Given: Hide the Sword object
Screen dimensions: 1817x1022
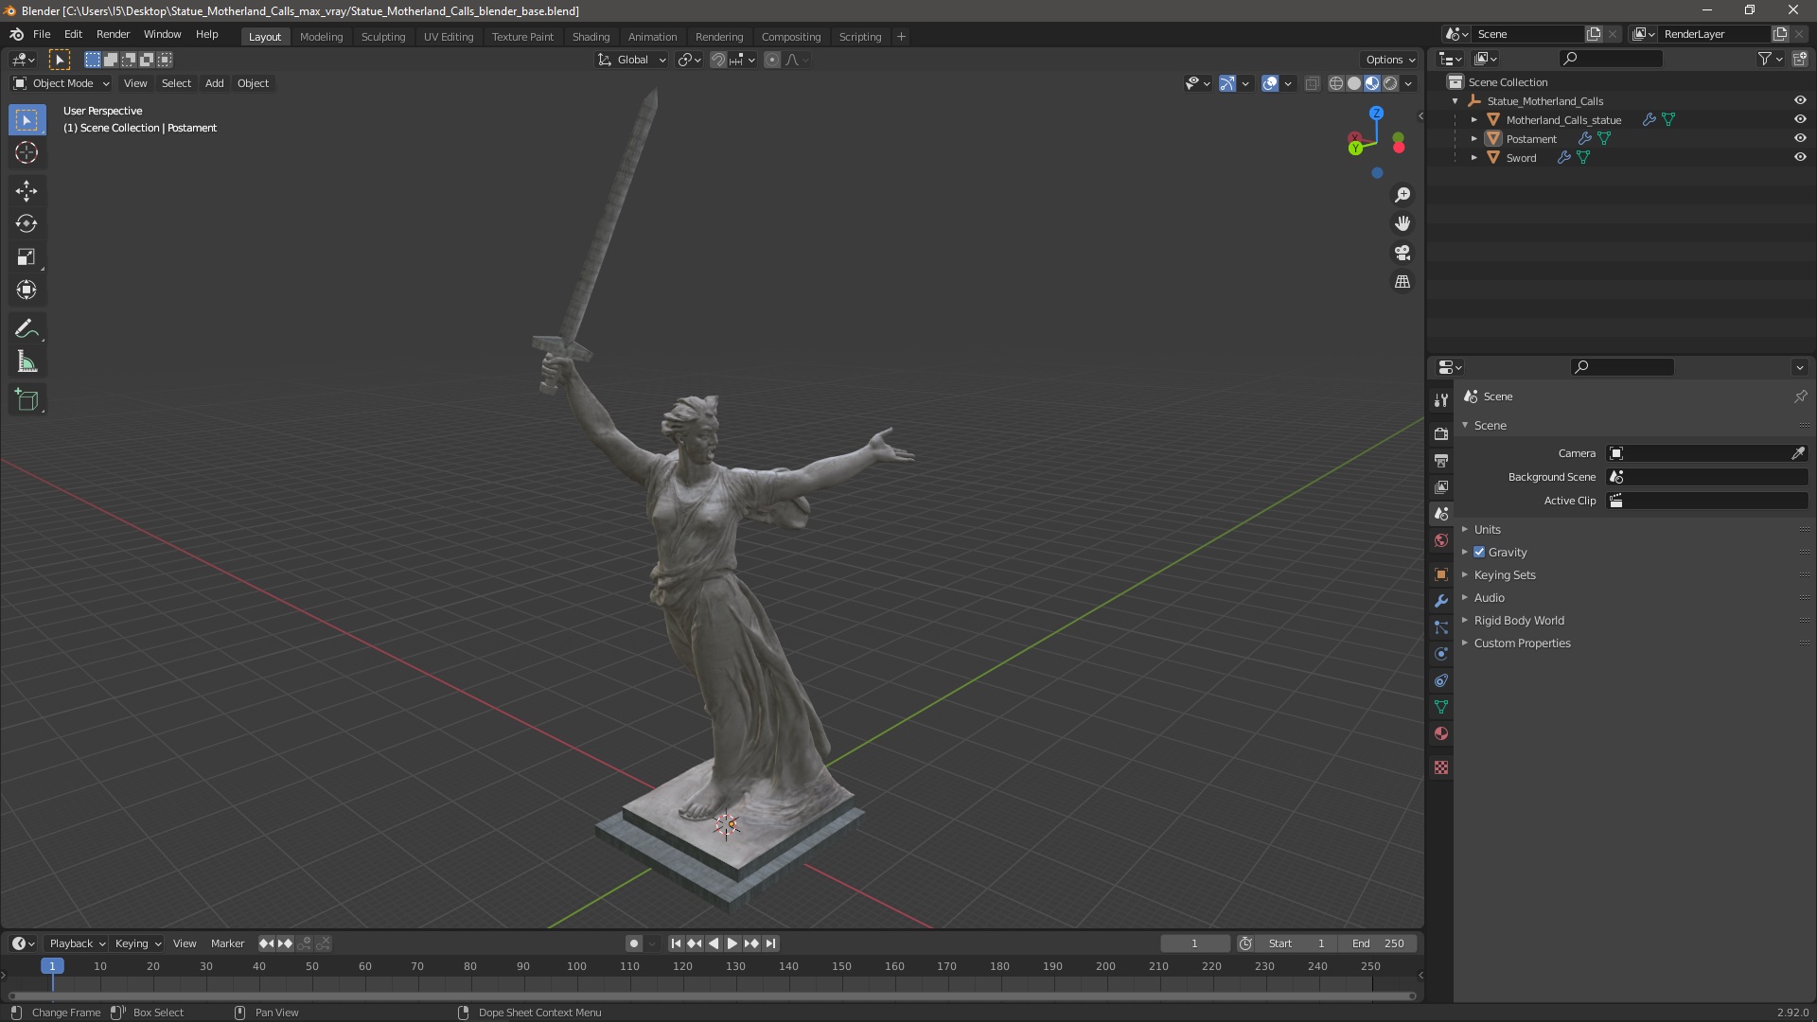Looking at the screenshot, I should (1800, 157).
